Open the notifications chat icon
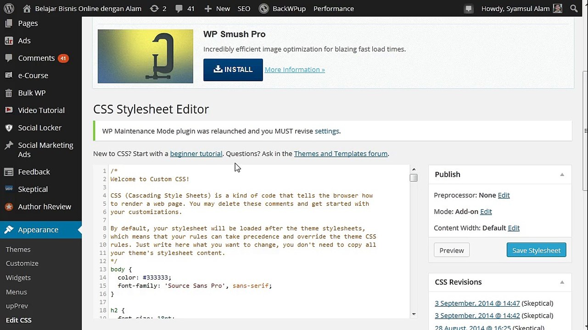This screenshot has width=588, height=330. [469, 8]
